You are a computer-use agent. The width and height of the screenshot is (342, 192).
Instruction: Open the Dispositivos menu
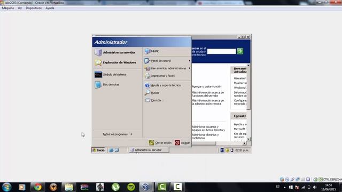tap(34, 8)
